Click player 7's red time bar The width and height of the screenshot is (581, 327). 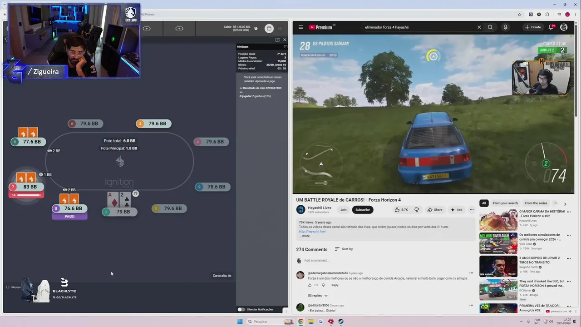pos(27,195)
